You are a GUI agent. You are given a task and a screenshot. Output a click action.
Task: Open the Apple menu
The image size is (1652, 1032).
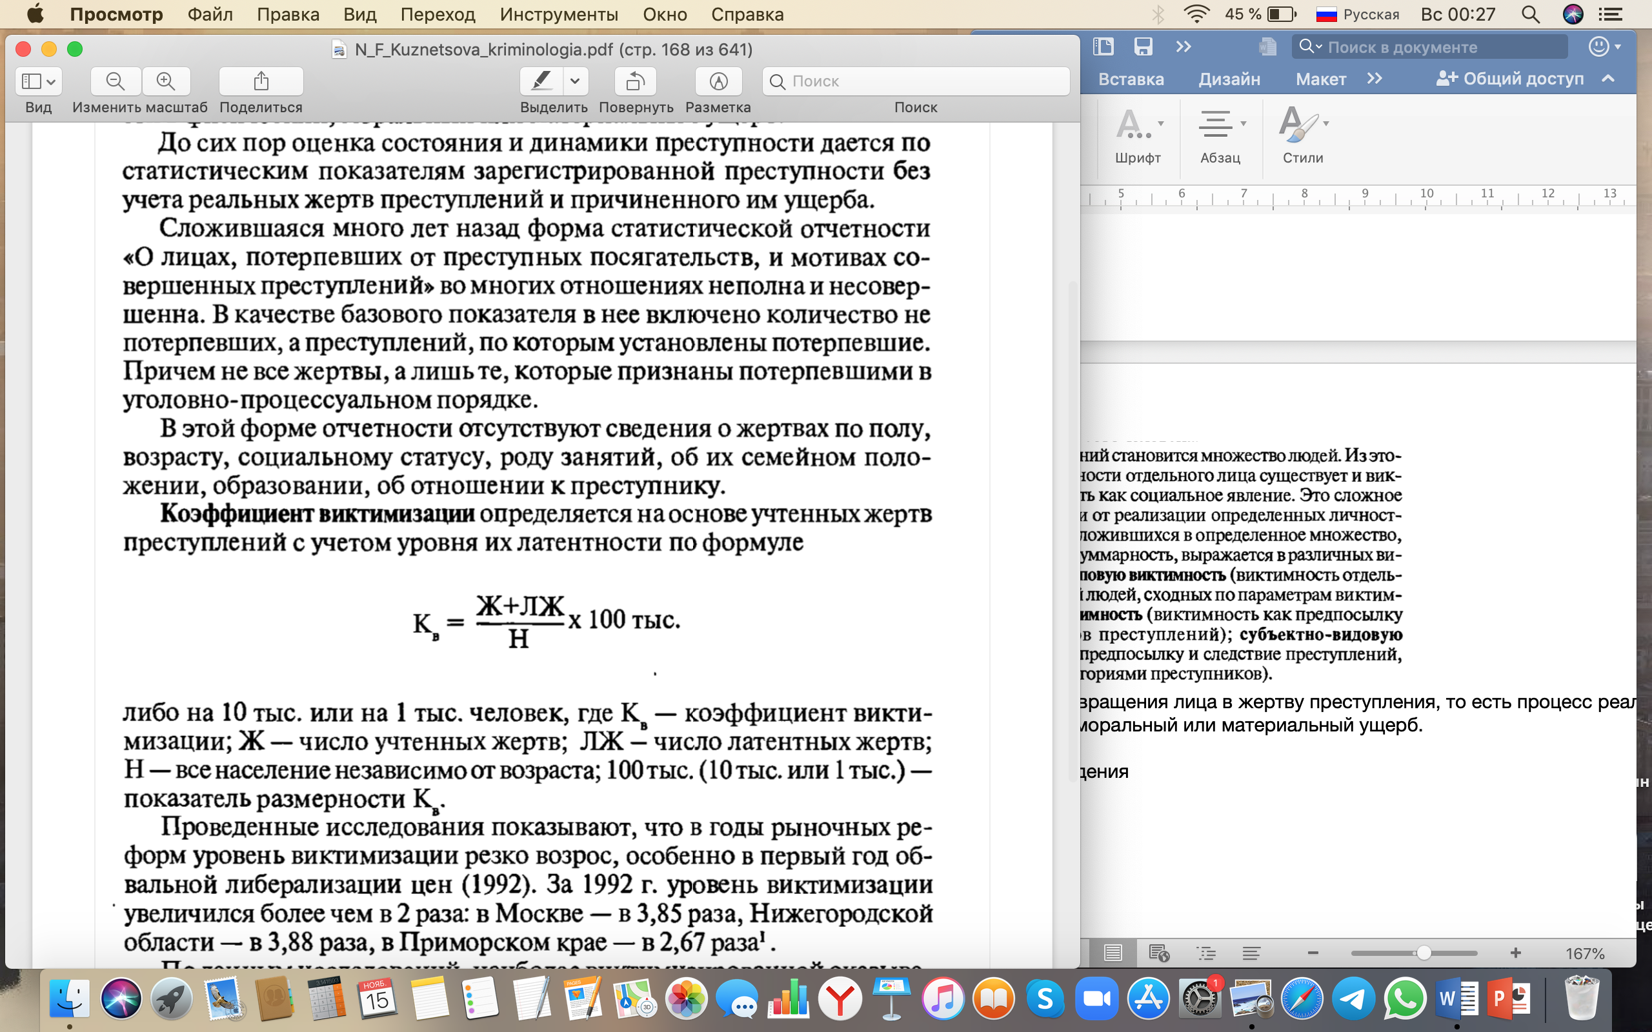[x=34, y=14]
